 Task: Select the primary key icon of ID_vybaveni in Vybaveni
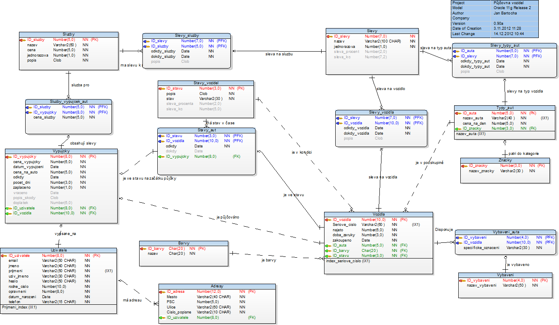tap(462, 280)
